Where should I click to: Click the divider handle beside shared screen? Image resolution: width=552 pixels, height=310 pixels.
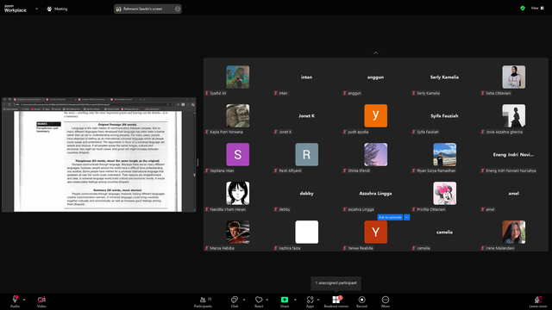point(198,162)
